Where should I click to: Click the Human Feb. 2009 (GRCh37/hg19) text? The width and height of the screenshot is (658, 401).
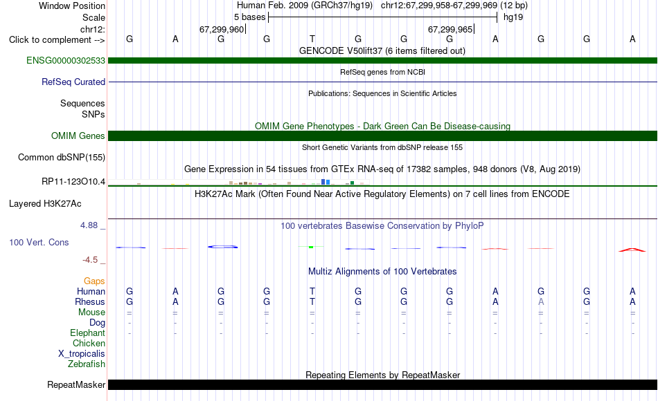(305, 6)
